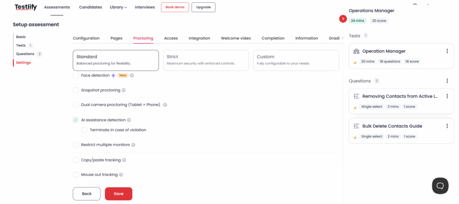The height and width of the screenshot is (204, 459).
Task: Enable Mouse out tracking checkbox
Action: [75, 174]
